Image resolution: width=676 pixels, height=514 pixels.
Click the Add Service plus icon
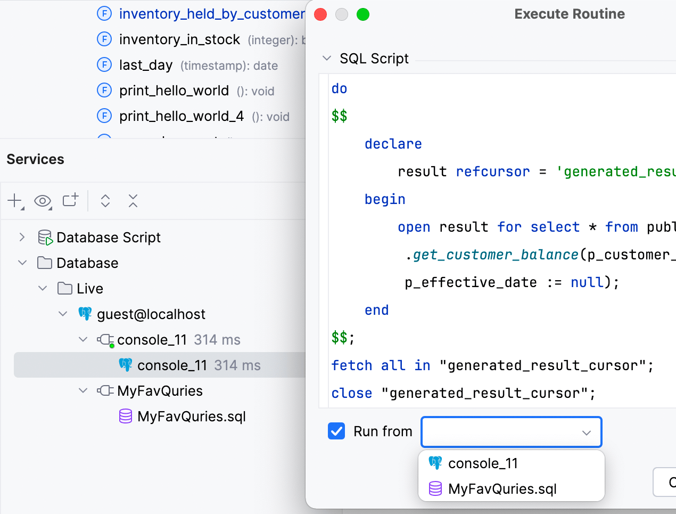(14, 201)
